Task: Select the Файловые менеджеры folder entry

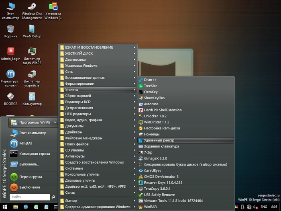Action: [x=98, y=138]
